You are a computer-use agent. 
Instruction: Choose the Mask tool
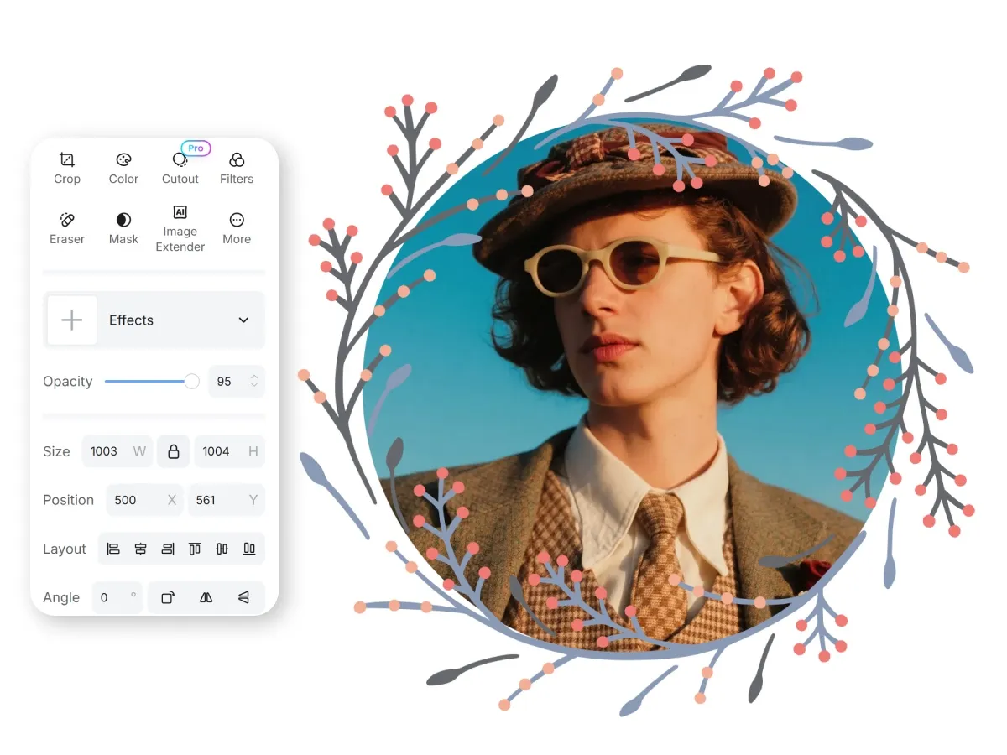(123, 228)
